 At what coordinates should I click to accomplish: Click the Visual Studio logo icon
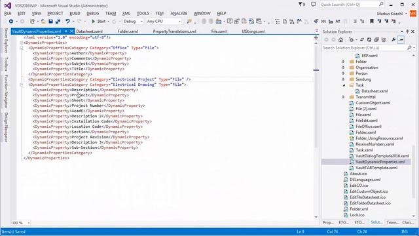[x=8, y=5]
